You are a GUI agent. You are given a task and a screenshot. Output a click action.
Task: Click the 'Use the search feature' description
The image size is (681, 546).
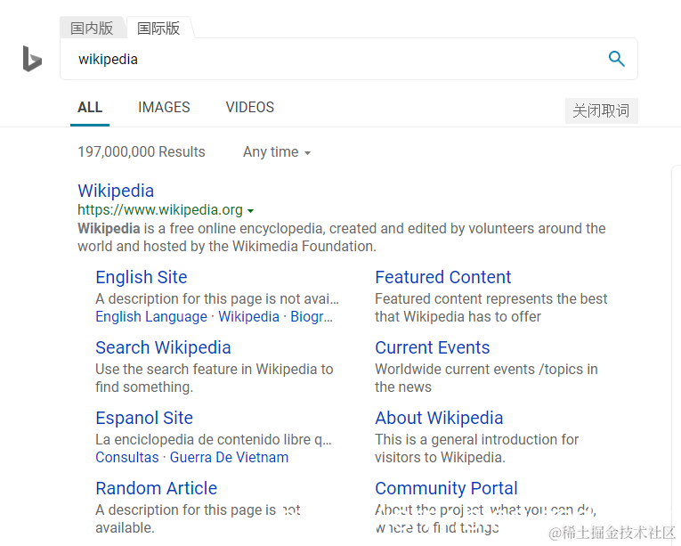(x=215, y=379)
